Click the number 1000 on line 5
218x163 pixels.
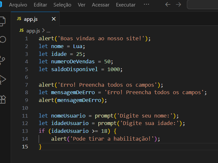pyautogui.click(x=114, y=69)
